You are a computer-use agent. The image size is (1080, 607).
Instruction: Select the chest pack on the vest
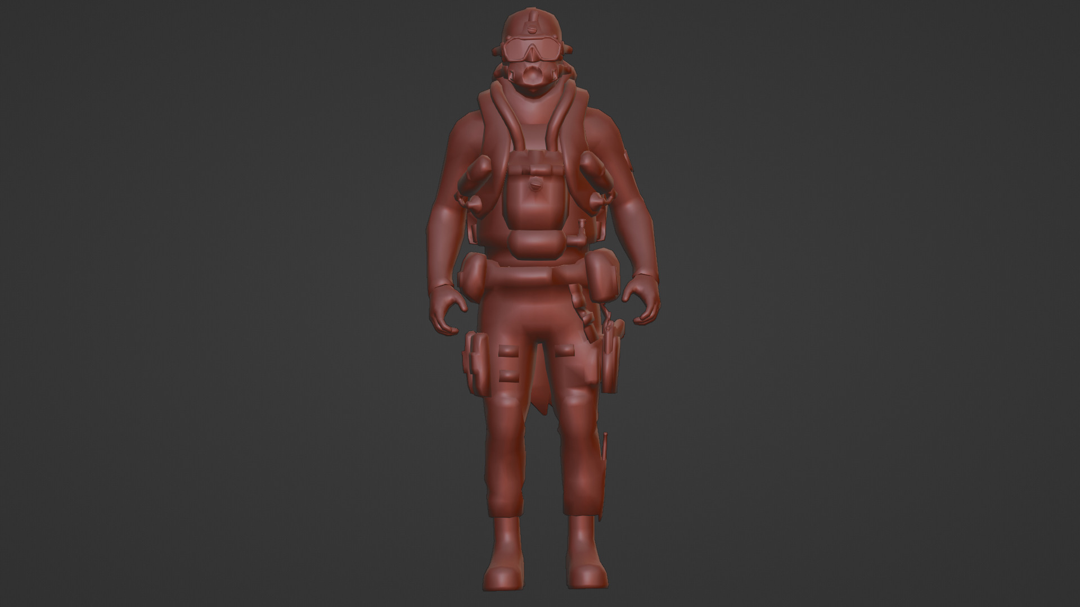click(535, 191)
